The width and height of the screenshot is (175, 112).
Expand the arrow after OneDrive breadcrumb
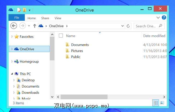point(67,26)
